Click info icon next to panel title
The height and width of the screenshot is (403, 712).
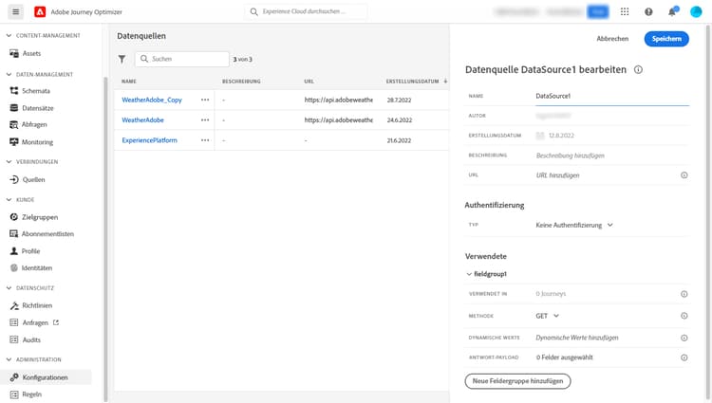[x=638, y=70]
